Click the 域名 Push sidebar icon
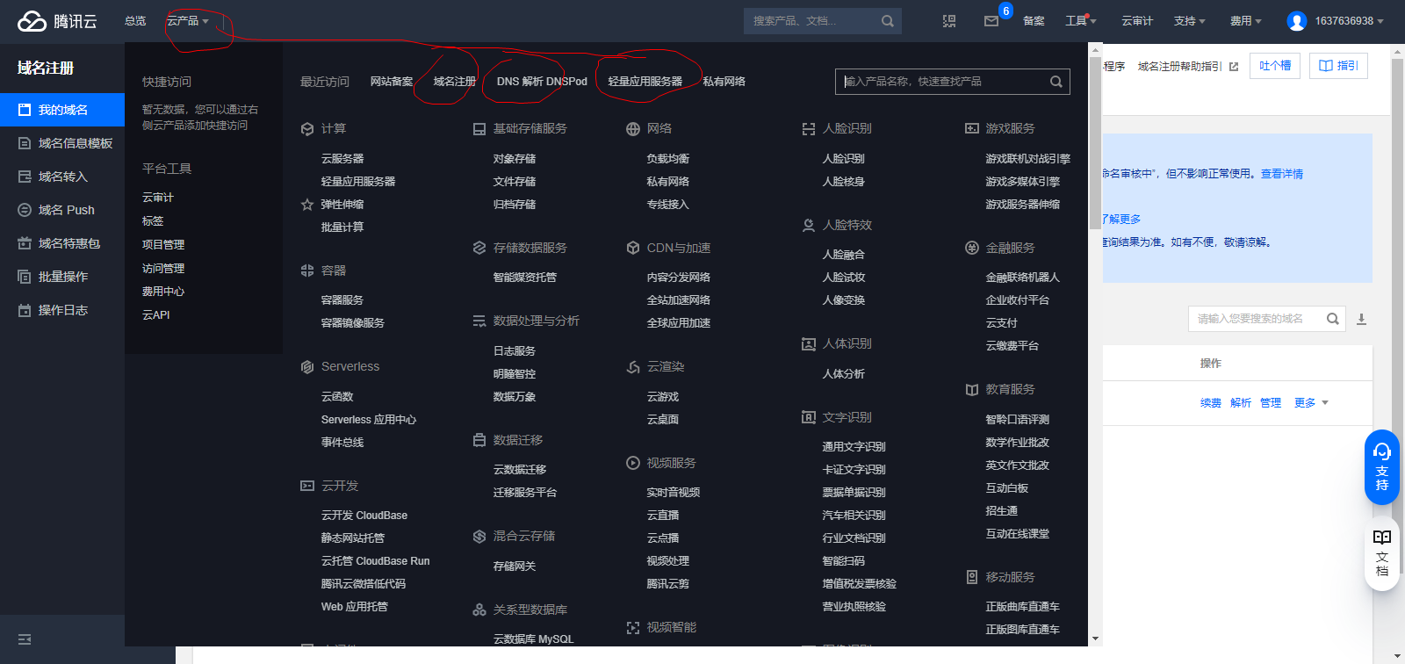Screen dimensions: 1405x664 (25, 210)
